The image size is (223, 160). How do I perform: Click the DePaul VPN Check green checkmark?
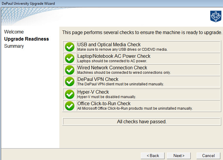[70, 81]
